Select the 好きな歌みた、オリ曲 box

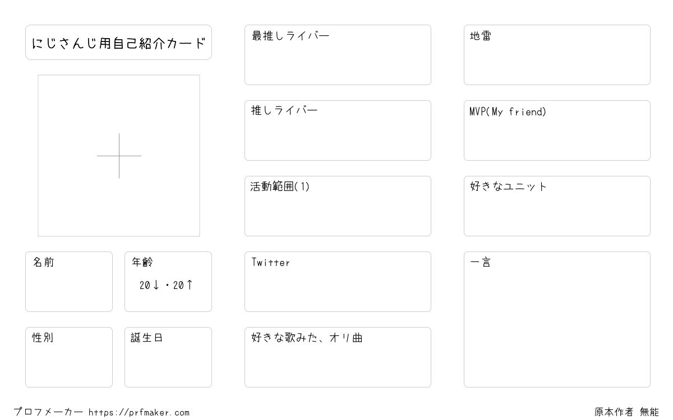tap(338, 357)
